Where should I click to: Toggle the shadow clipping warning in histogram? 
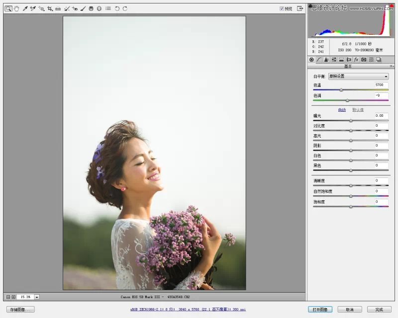(x=310, y=6)
